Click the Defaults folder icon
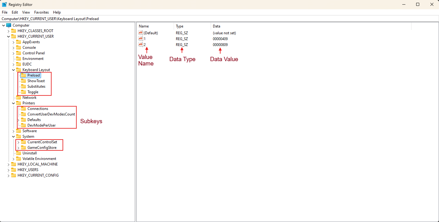Screen dimensions: 439x222 tap(23, 120)
